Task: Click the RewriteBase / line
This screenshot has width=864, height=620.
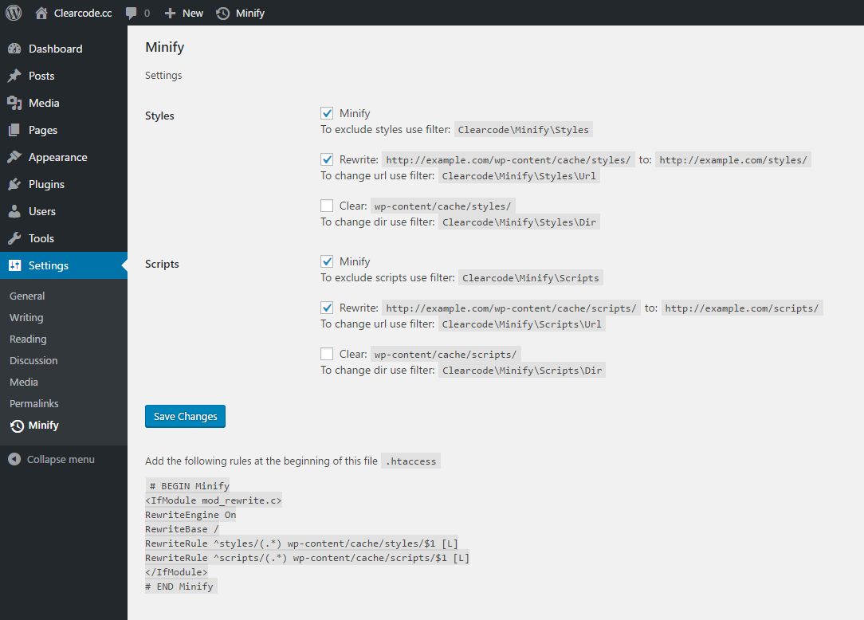Action: click(183, 529)
